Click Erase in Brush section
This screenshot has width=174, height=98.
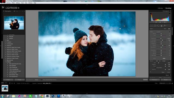coord(164,61)
